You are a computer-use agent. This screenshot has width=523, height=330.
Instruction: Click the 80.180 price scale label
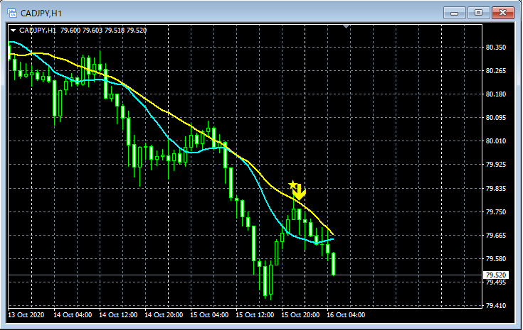(496, 94)
